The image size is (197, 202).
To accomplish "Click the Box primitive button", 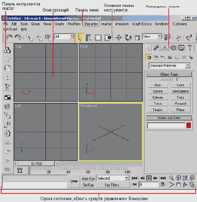I will pos(158,85).
